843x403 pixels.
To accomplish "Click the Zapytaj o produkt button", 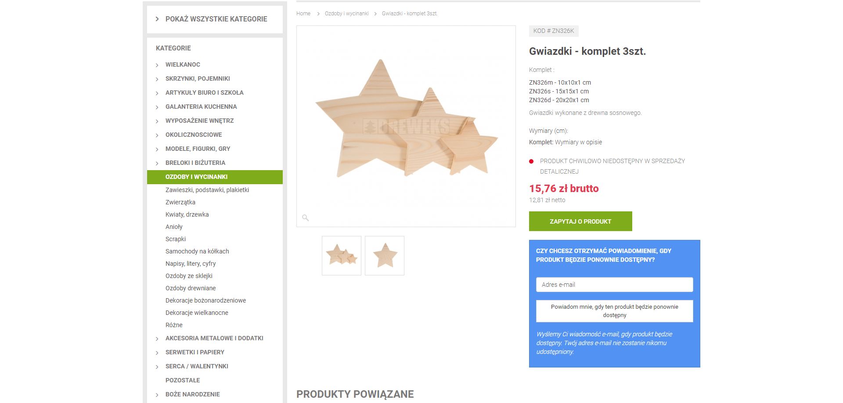I will tap(580, 221).
